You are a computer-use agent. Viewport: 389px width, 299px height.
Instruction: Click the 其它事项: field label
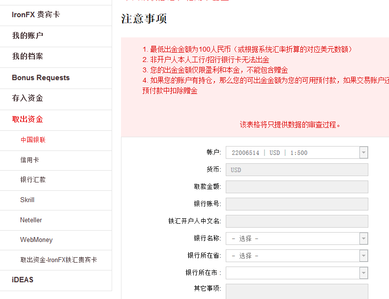208,288
